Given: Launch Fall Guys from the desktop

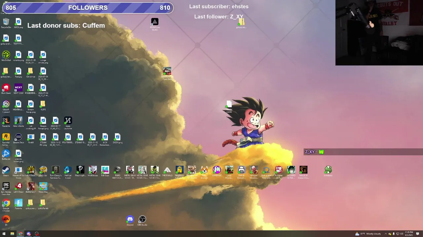Looking at the screenshot, I should coord(105,171).
